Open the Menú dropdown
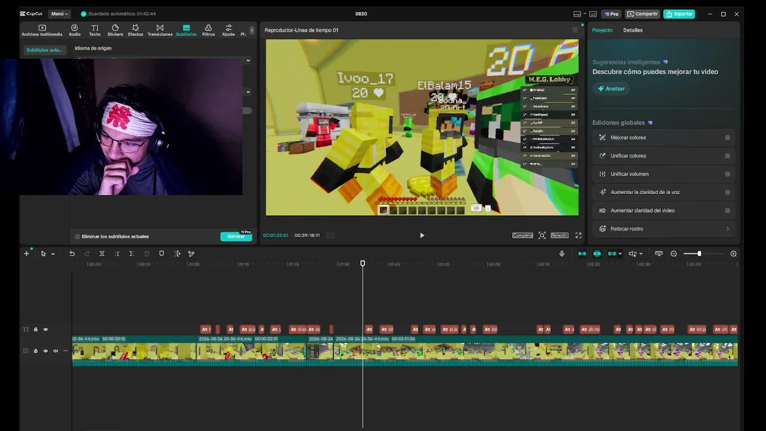This screenshot has height=431, width=766. pyautogui.click(x=59, y=14)
